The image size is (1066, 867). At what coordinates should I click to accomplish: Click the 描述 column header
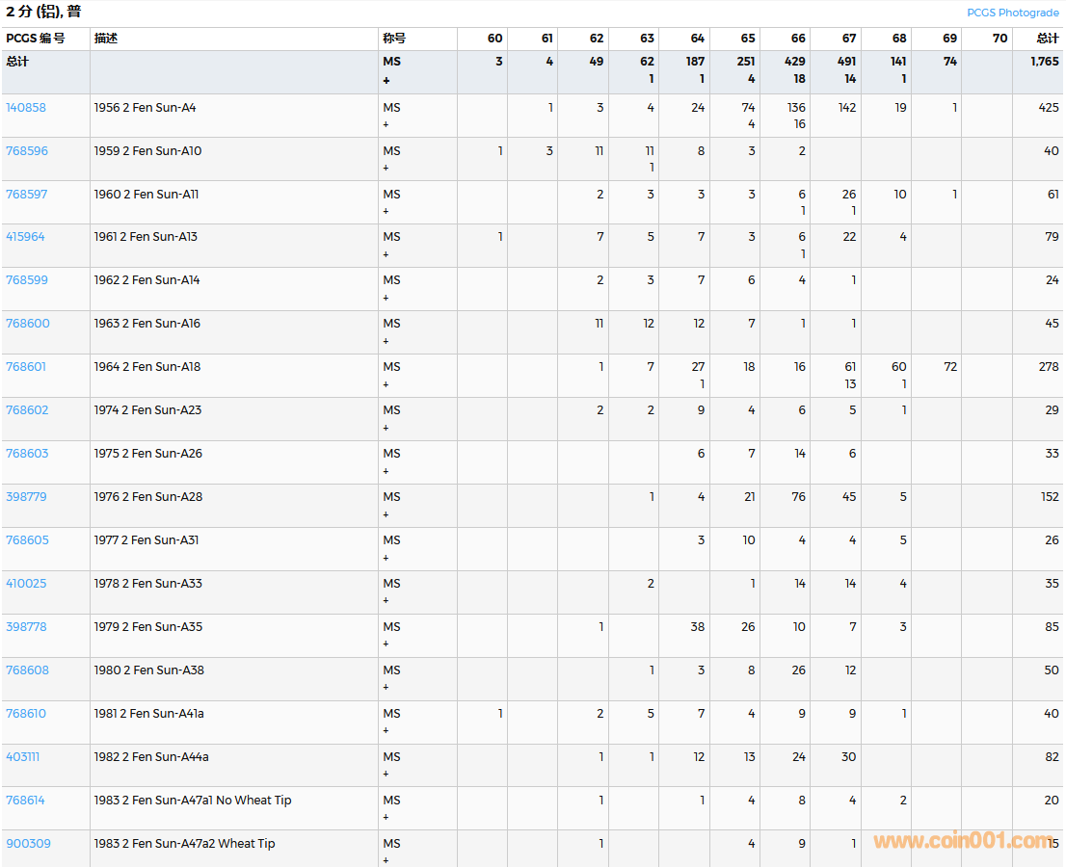click(x=106, y=39)
